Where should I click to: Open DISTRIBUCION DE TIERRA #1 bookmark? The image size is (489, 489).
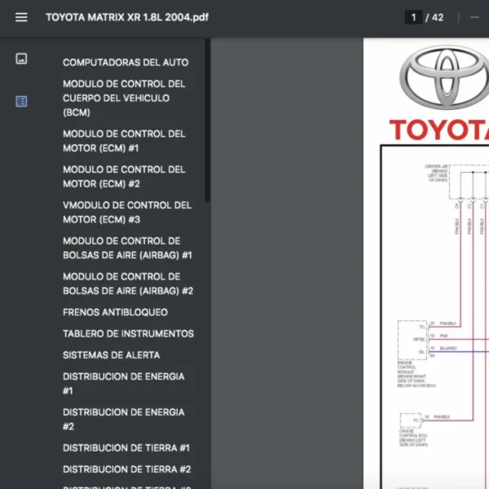click(x=126, y=448)
